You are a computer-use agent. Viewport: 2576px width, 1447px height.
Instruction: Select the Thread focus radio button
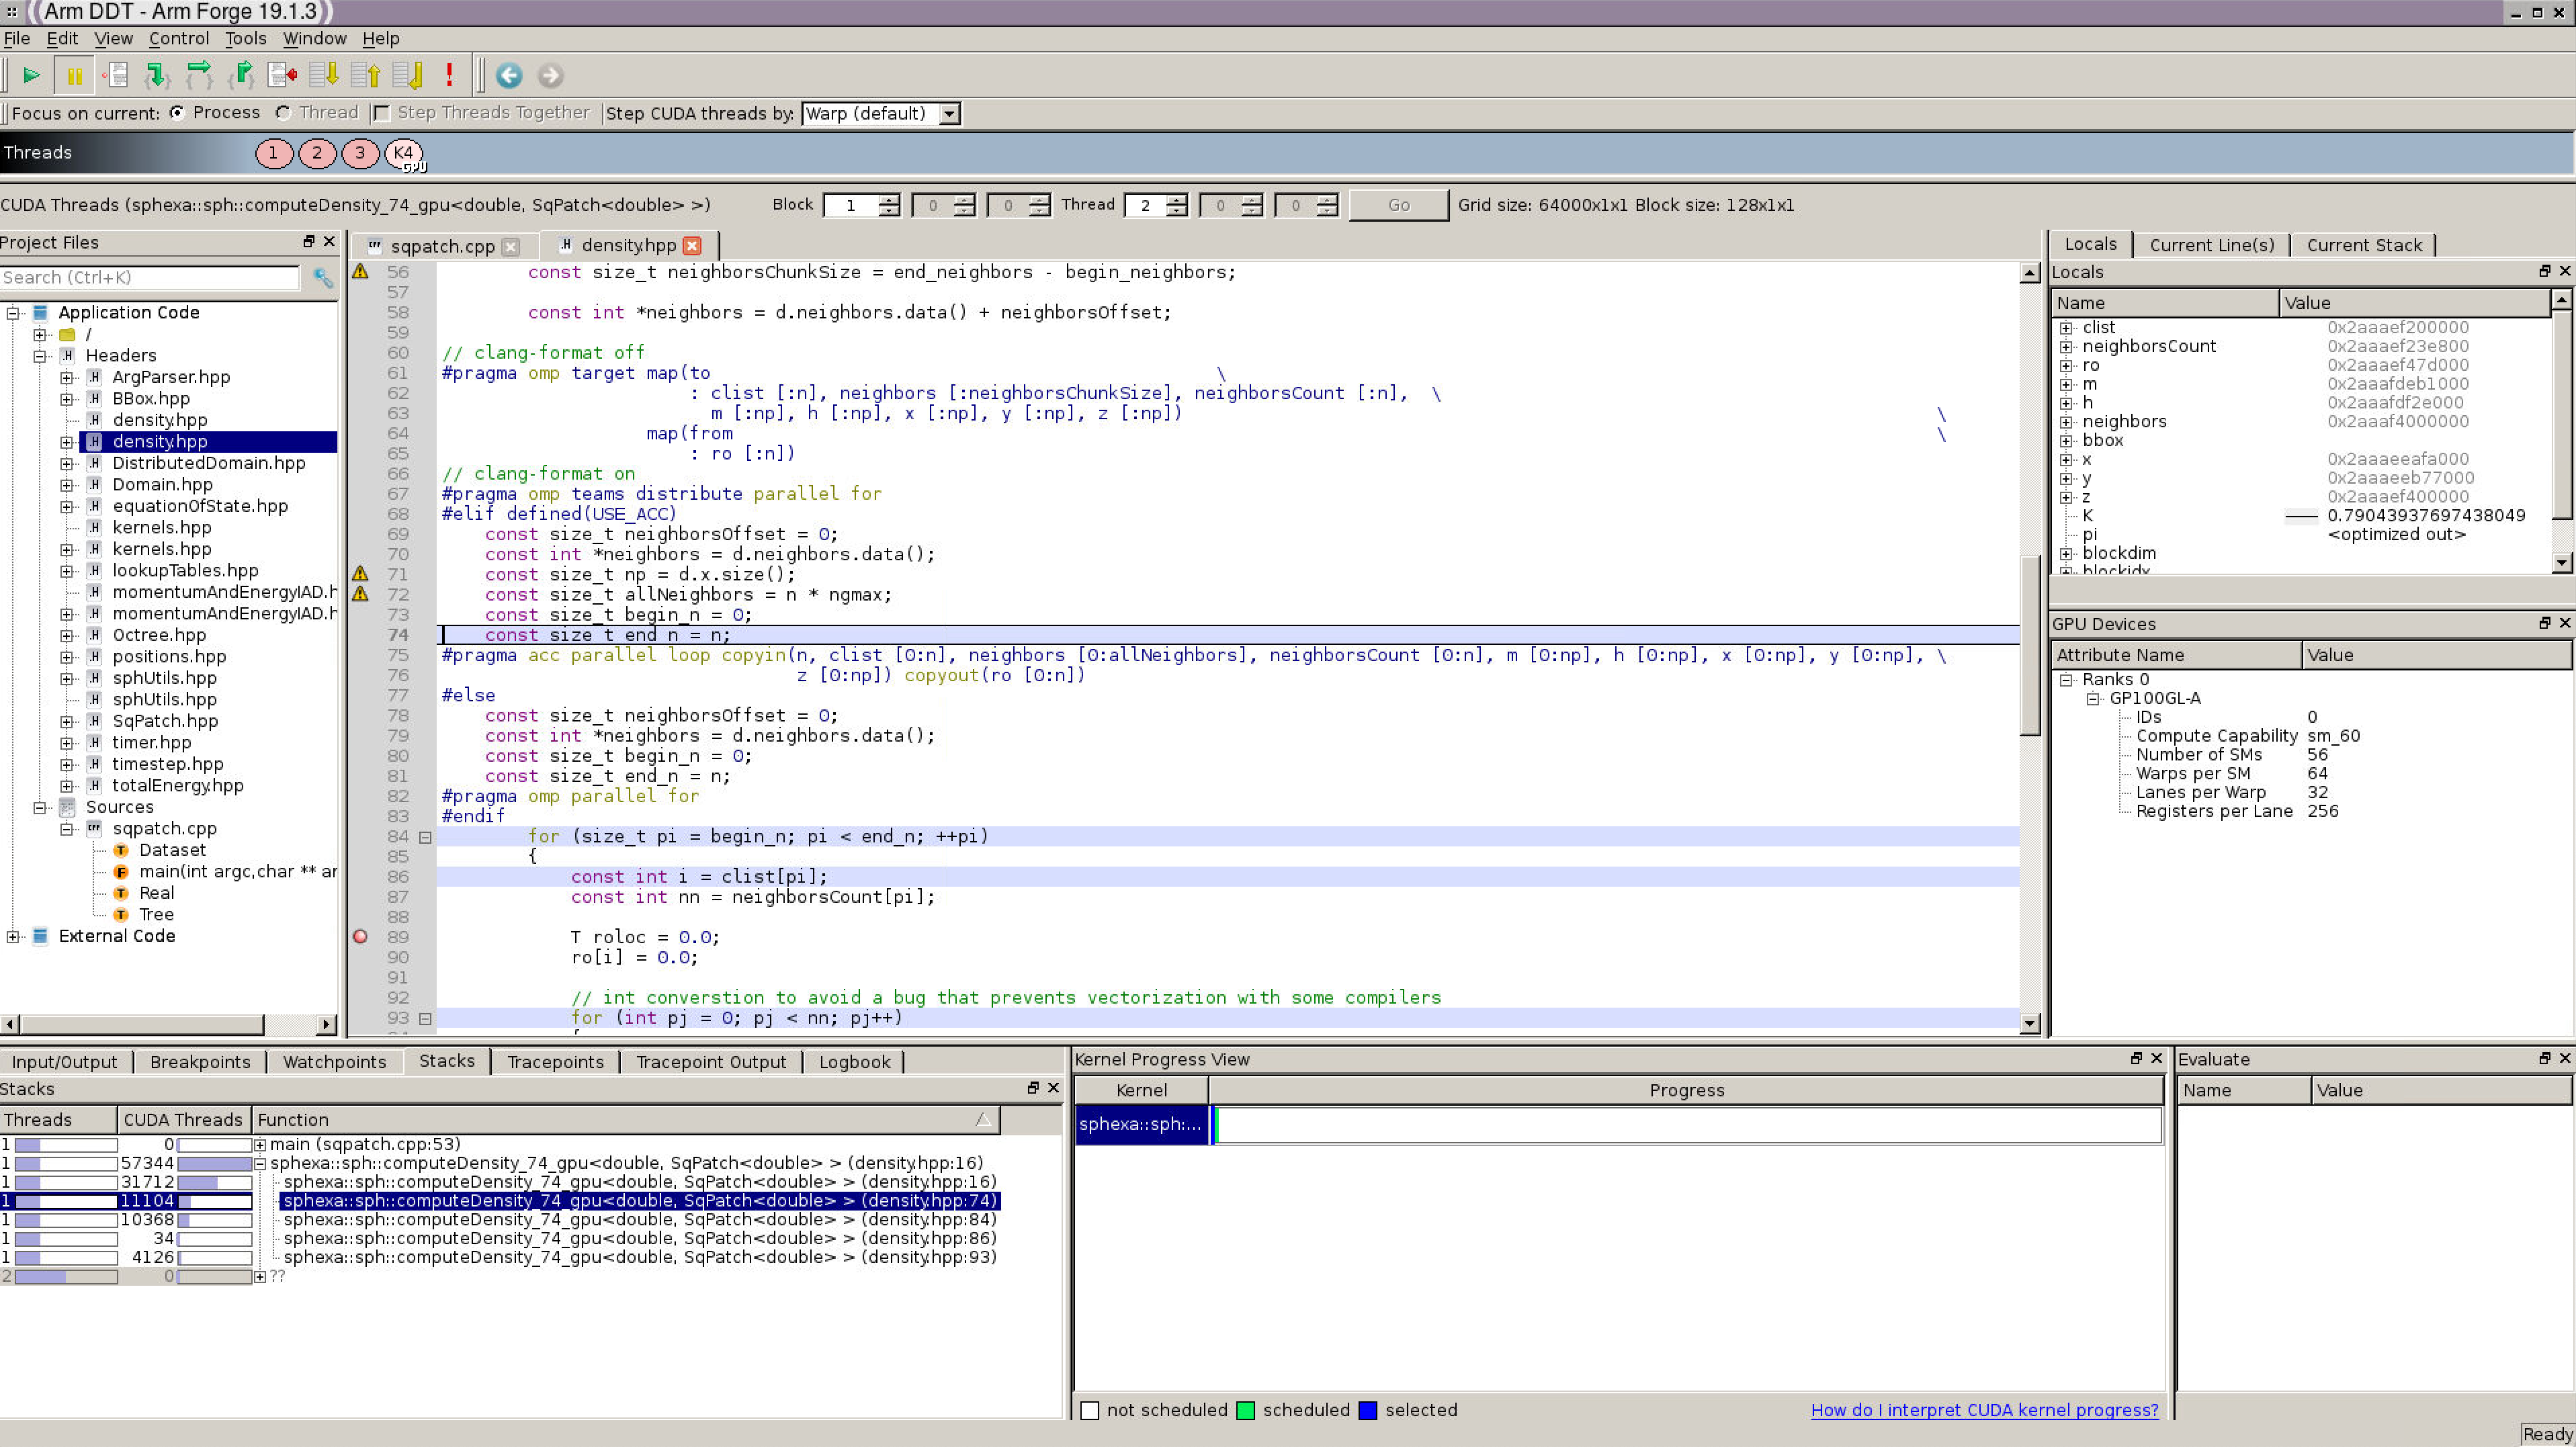point(284,113)
